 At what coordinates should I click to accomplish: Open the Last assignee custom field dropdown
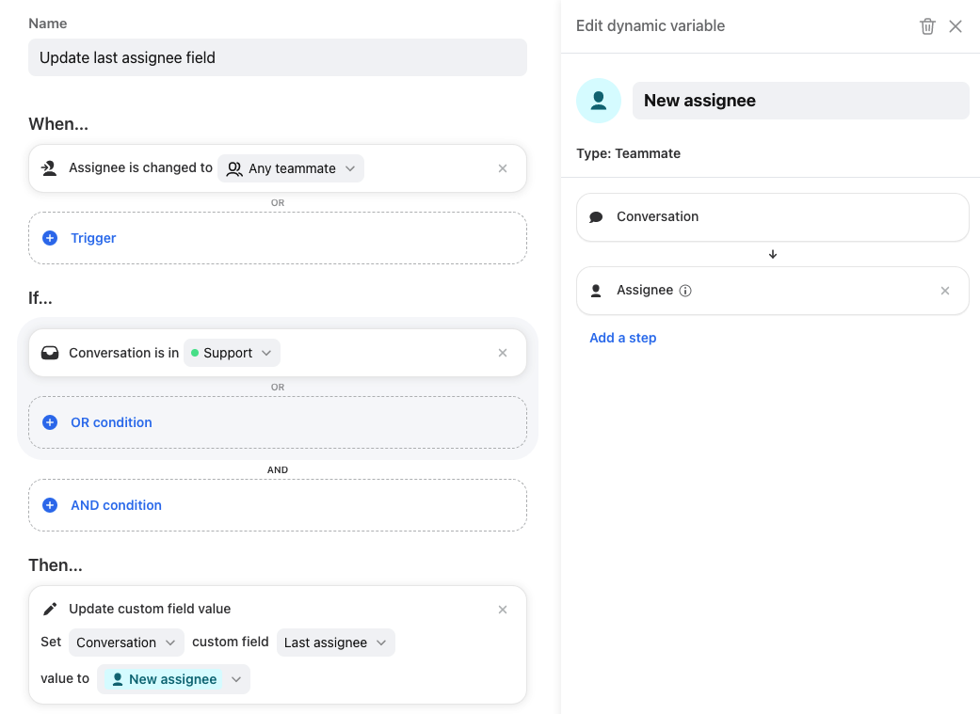click(335, 643)
